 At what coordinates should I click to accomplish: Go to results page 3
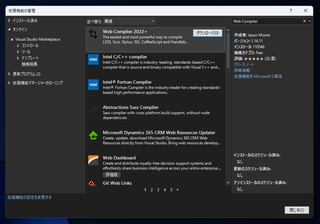click(x=158, y=190)
